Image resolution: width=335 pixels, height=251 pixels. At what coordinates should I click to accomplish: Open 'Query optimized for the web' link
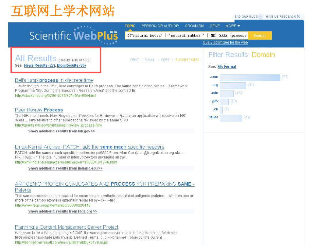tap(225, 42)
